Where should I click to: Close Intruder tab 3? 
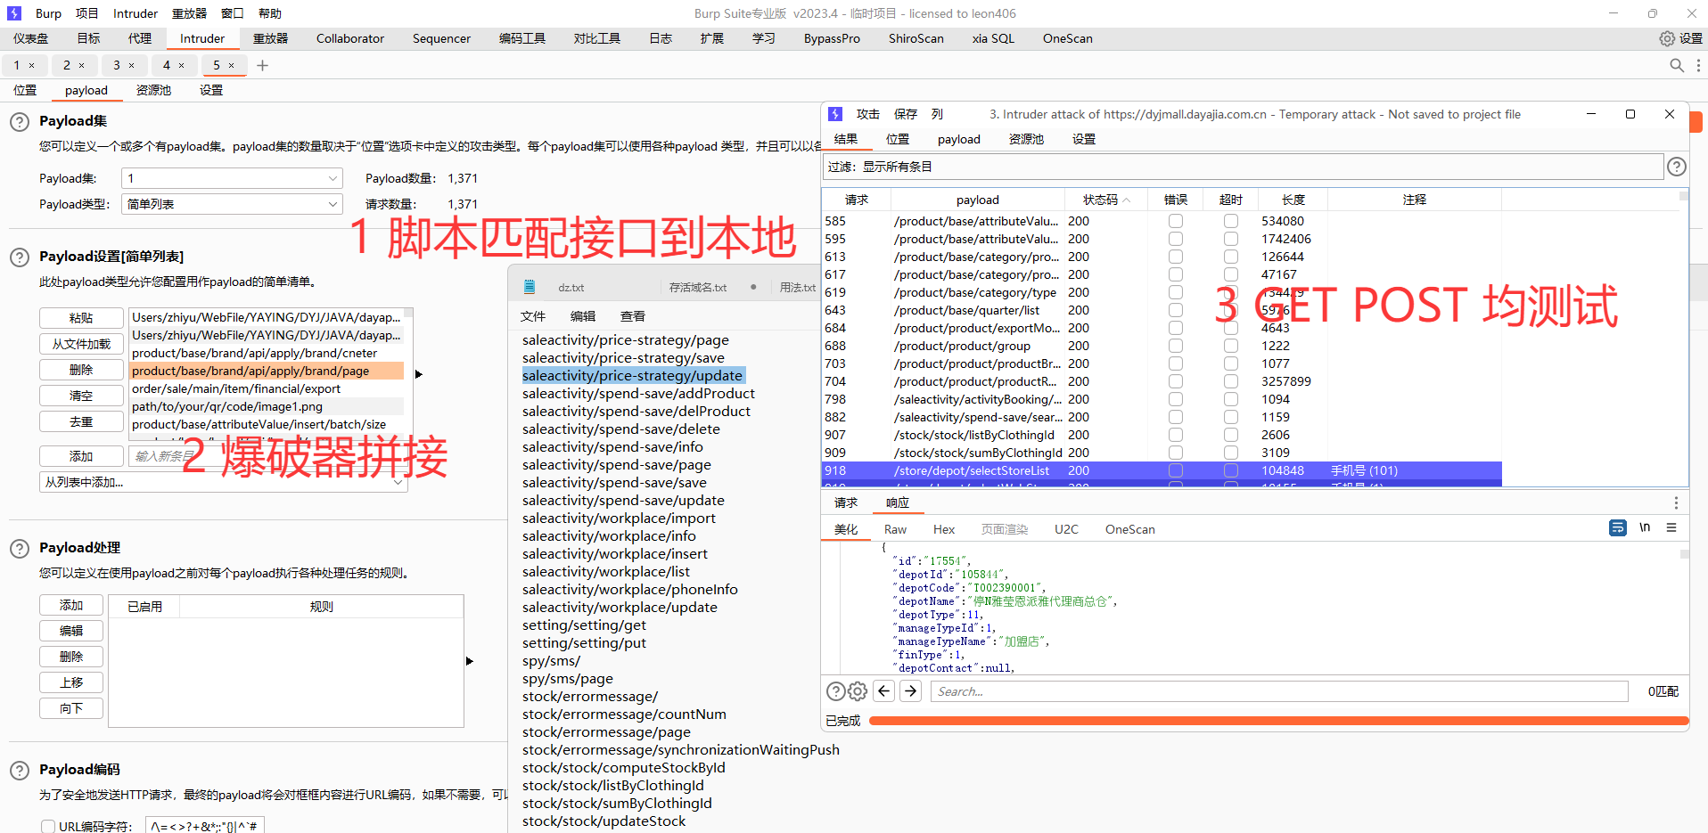pyautogui.click(x=131, y=65)
